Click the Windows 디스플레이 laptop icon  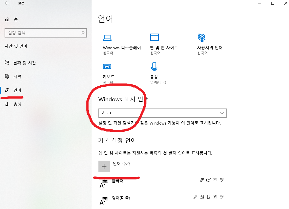[107, 38]
